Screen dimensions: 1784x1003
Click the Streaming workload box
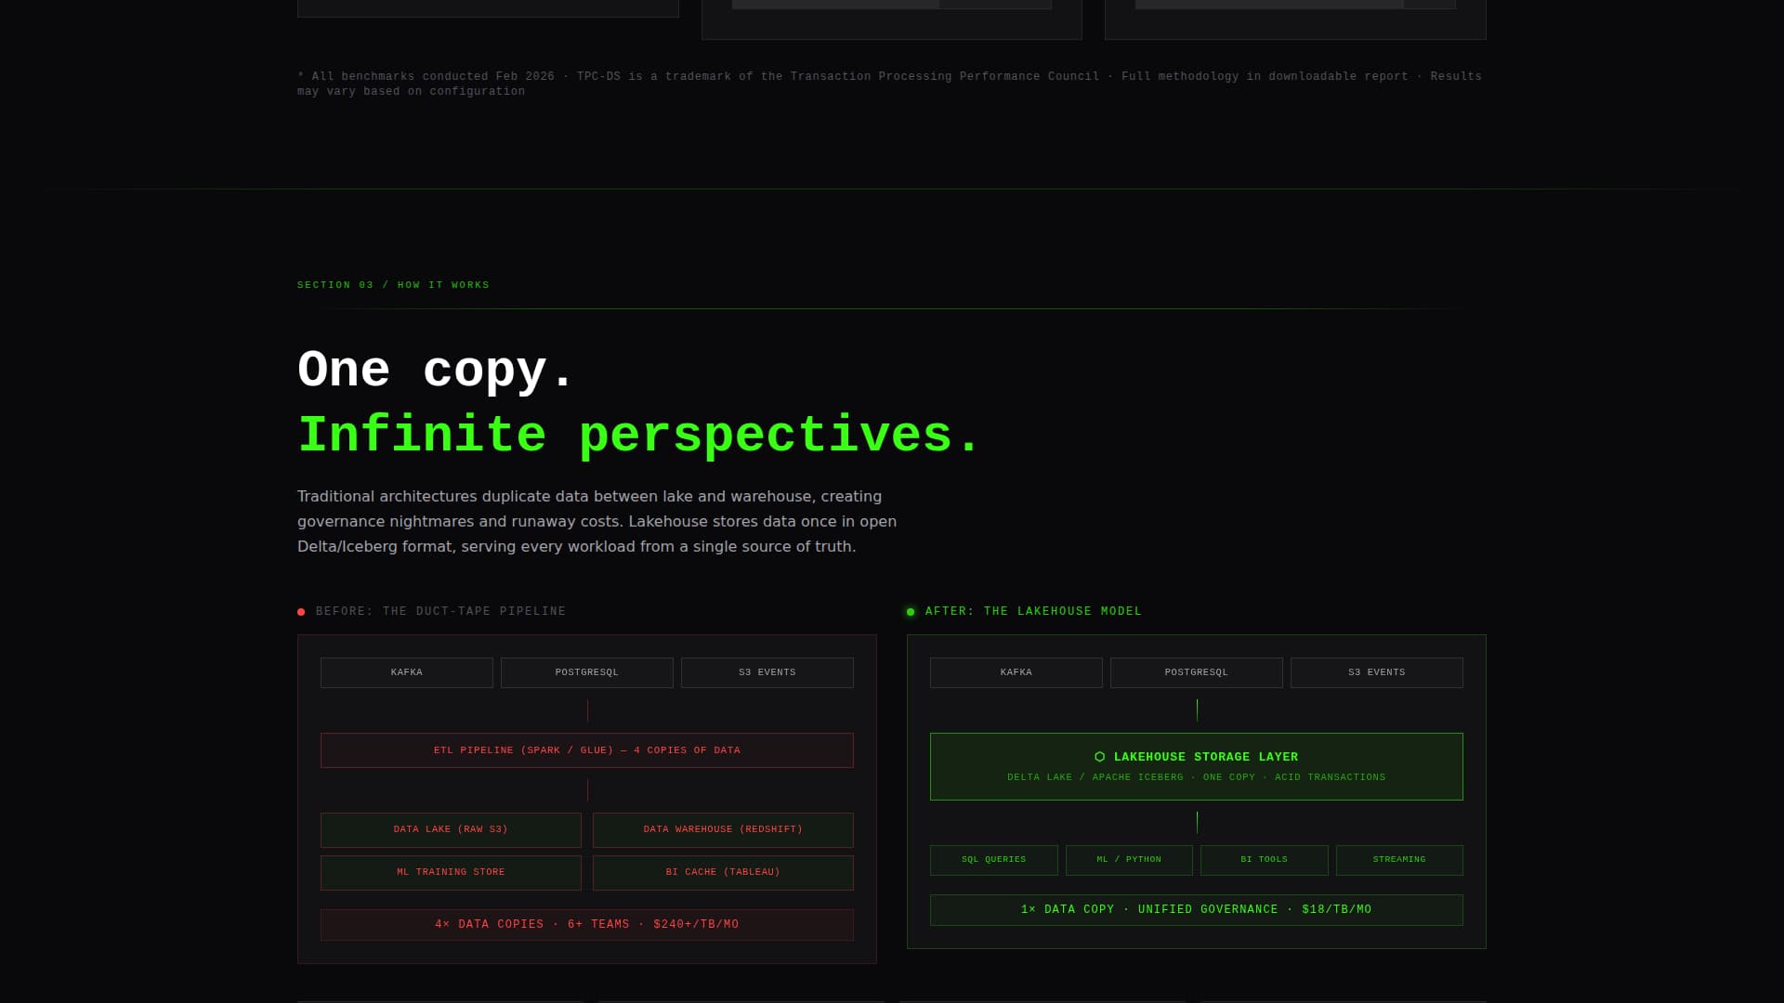tap(1399, 860)
